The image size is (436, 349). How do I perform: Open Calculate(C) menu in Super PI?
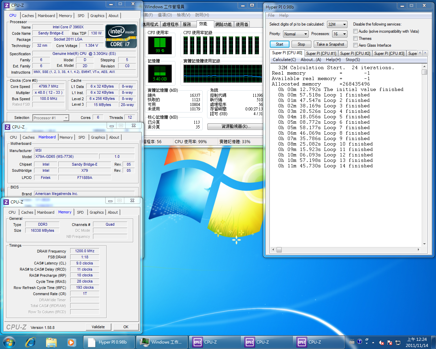(x=284, y=60)
